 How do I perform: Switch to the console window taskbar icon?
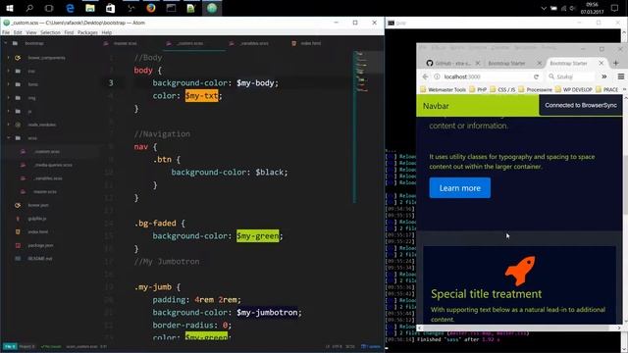(x=171, y=8)
